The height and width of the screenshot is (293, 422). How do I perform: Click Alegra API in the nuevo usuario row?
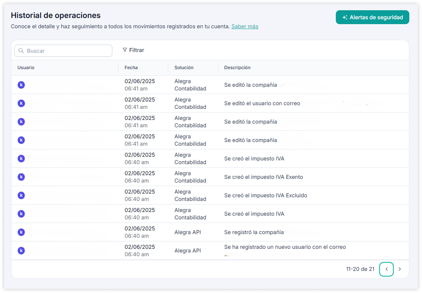point(188,250)
